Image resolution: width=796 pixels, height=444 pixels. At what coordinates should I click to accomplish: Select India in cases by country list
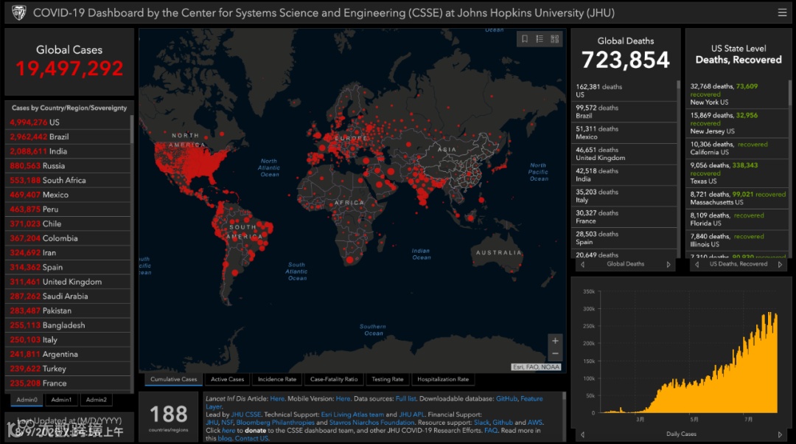point(69,151)
